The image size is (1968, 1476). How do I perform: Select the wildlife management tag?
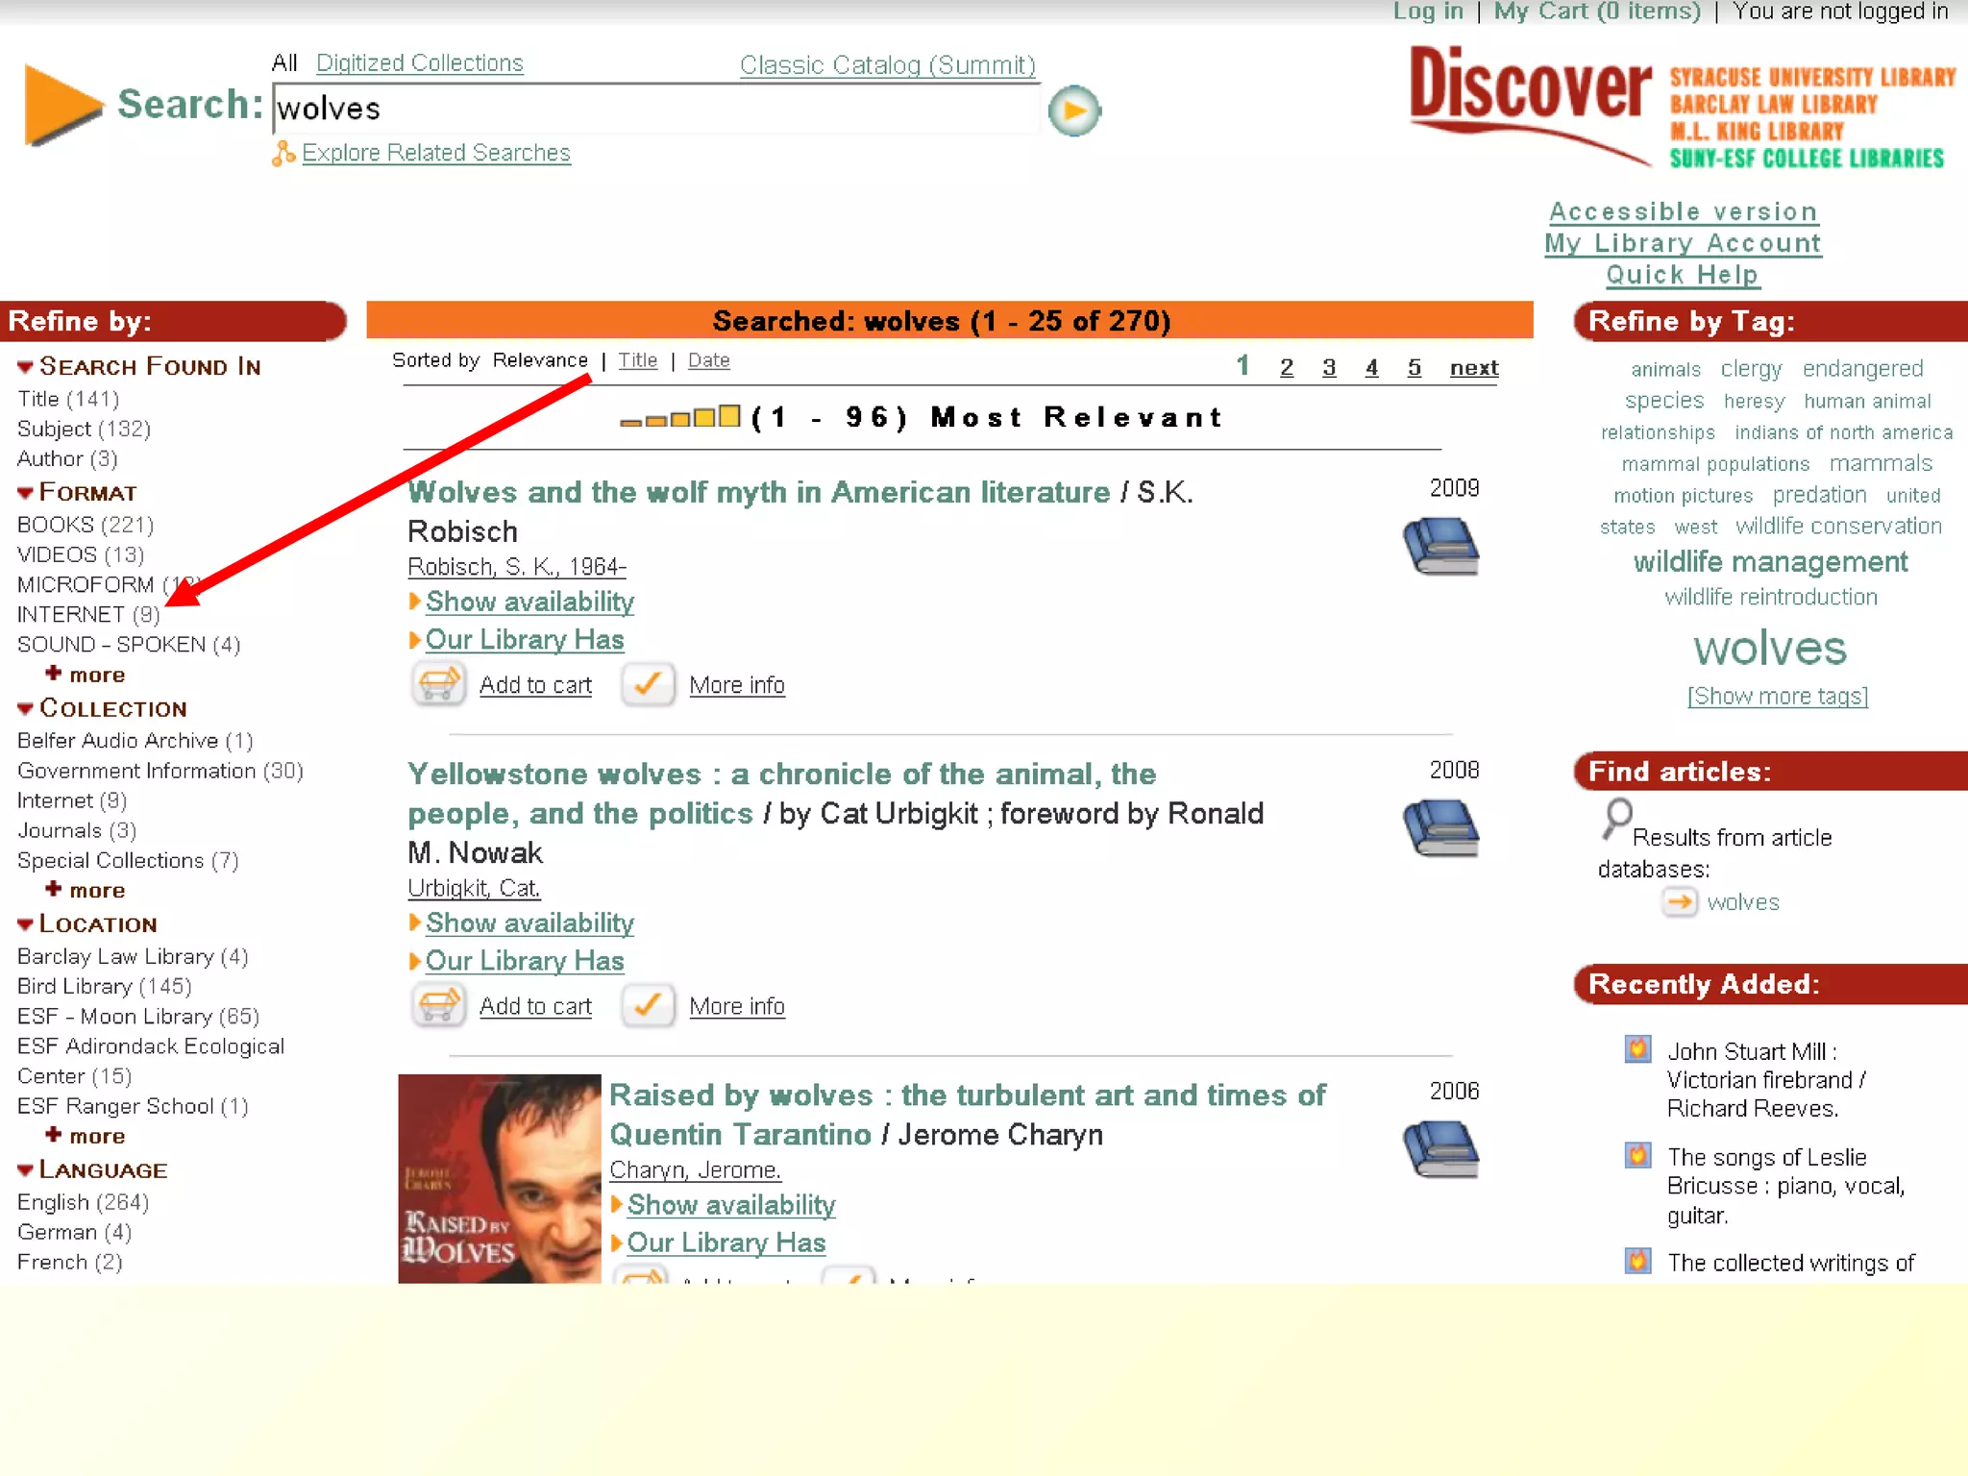pos(1770,561)
